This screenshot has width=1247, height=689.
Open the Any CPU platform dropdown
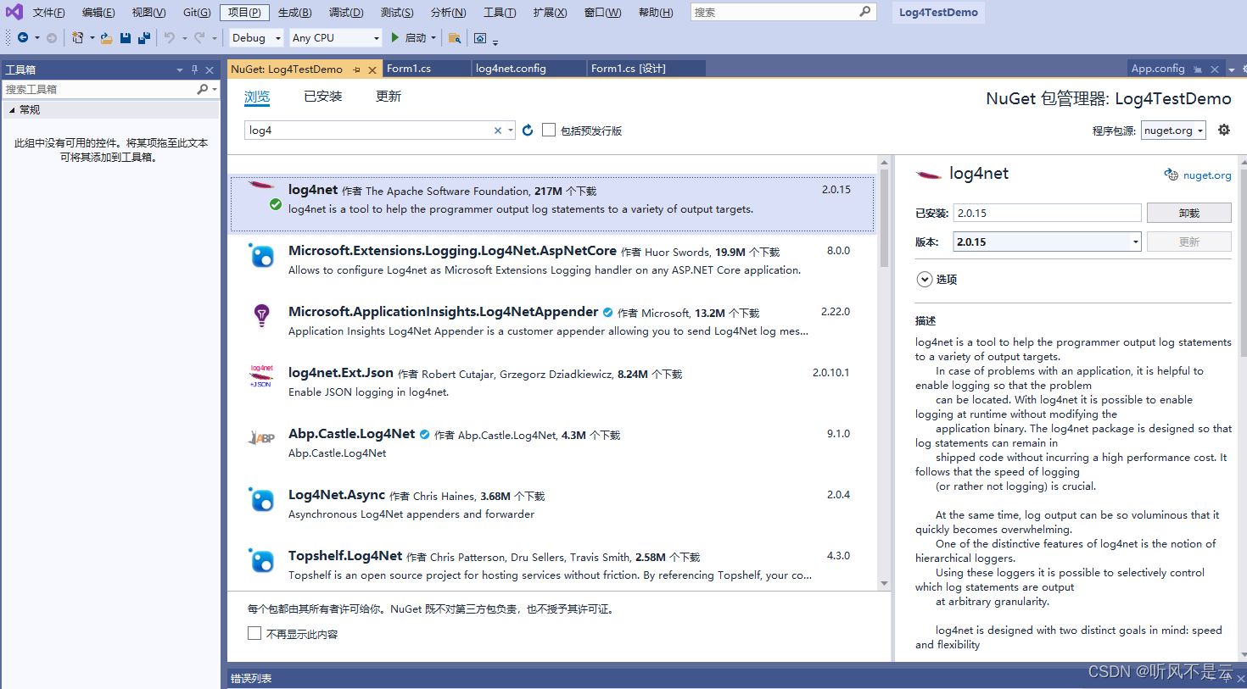point(336,37)
